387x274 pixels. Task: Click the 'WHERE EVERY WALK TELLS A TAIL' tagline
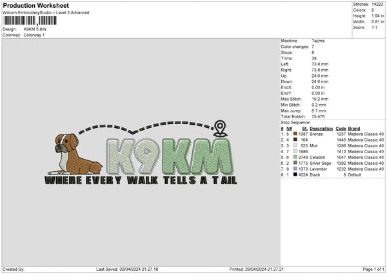(x=141, y=180)
